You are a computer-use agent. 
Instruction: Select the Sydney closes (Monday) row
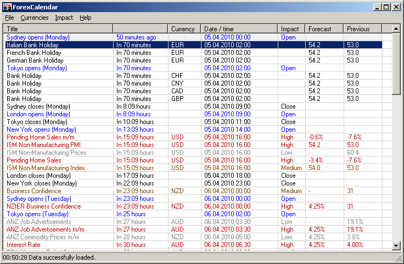click(x=193, y=106)
